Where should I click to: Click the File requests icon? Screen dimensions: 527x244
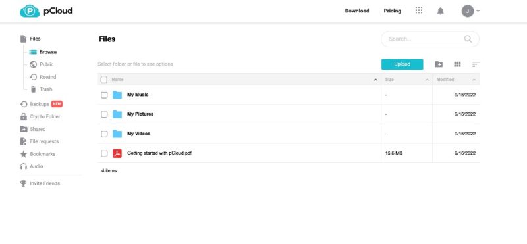tap(23, 141)
